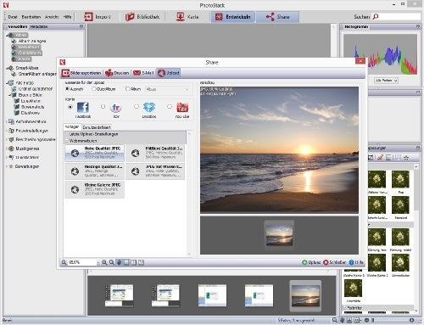Select Bilder exportieren tab in Share dialog
Image resolution: width=424 pixels, height=325 pixels.
(81, 73)
